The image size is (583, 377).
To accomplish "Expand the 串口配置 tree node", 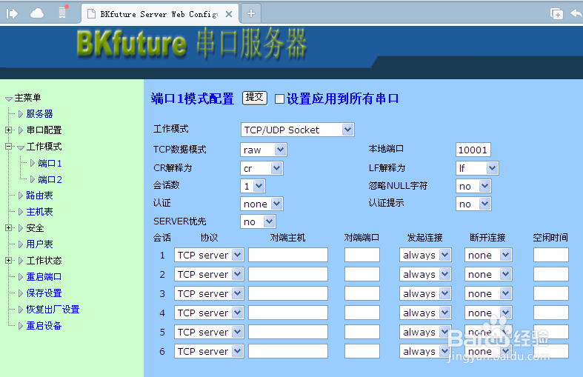I will tap(9, 130).
